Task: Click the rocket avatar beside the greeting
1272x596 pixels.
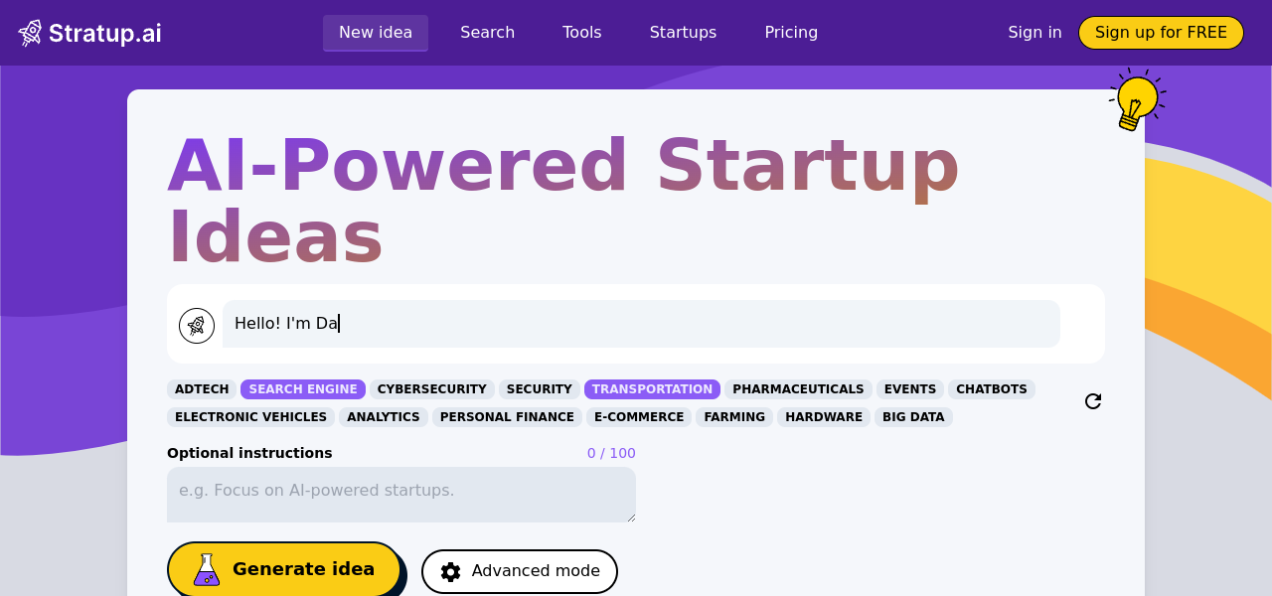Action: [x=197, y=326]
